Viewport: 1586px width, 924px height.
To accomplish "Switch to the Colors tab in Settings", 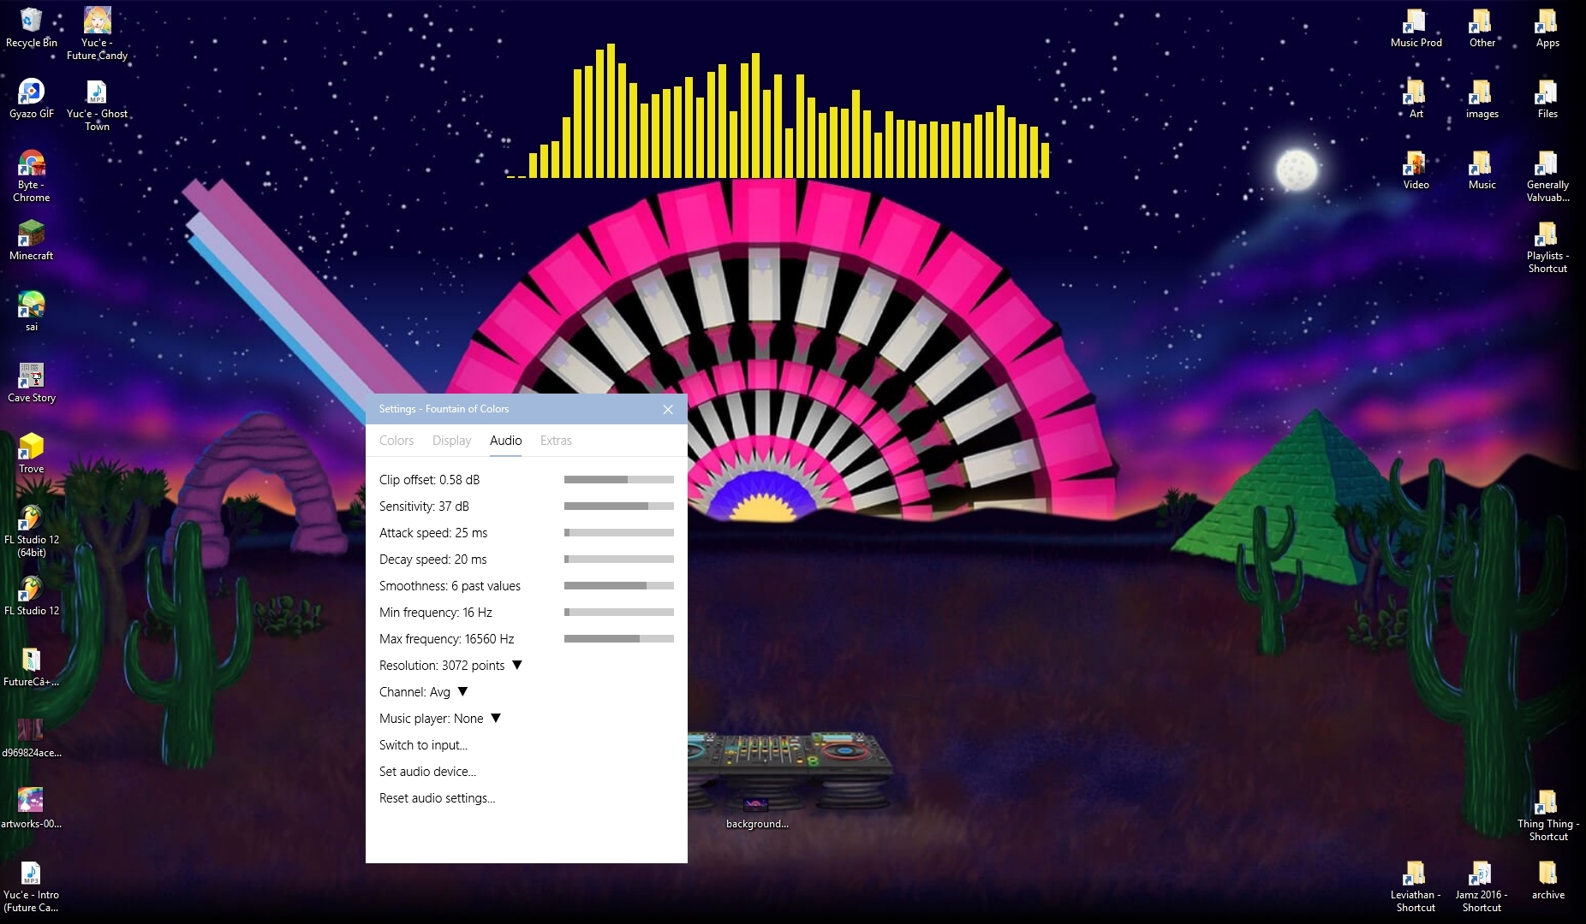I will point(396,441).
